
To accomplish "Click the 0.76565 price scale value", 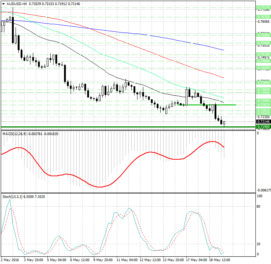I will pyautogui.click(x=263, y=22).
